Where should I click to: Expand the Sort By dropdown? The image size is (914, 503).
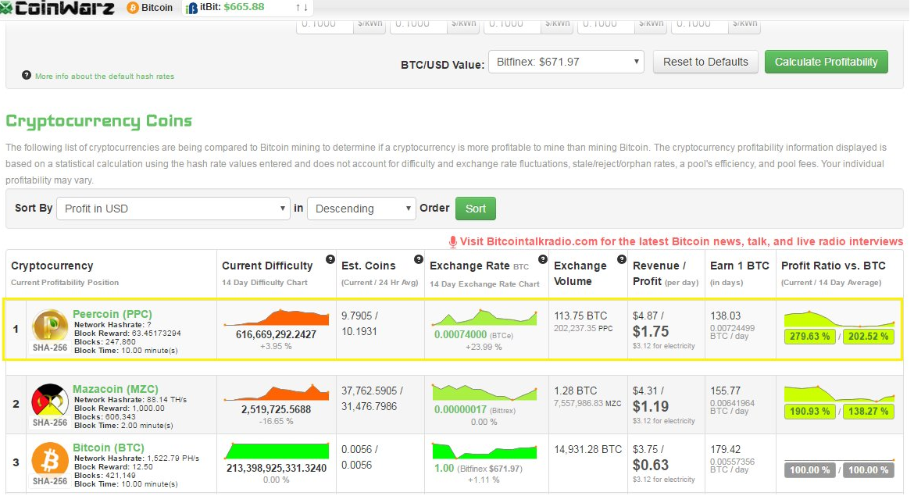tap(173, 209)
